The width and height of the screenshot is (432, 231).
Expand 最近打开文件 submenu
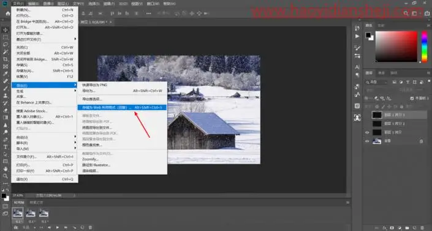pyautogui.click(x=44, y=39)
